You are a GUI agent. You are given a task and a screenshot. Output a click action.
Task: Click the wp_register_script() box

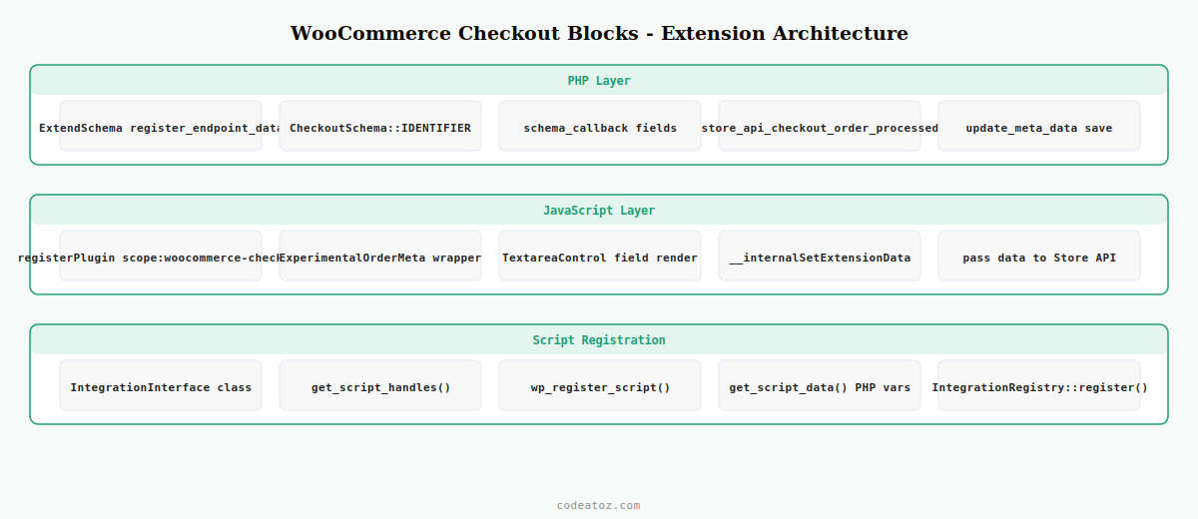[600, 385]
